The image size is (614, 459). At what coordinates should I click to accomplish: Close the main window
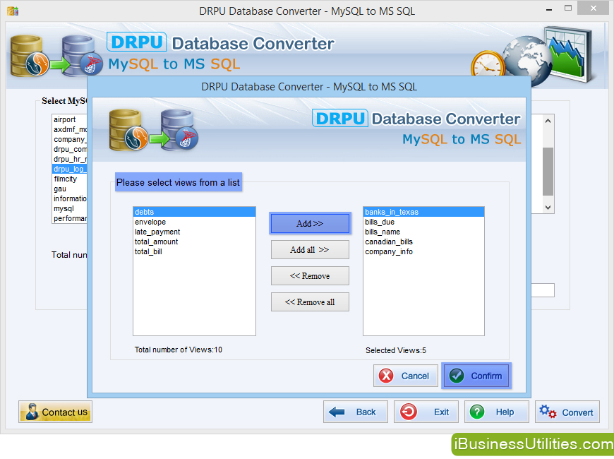(594, 8)
